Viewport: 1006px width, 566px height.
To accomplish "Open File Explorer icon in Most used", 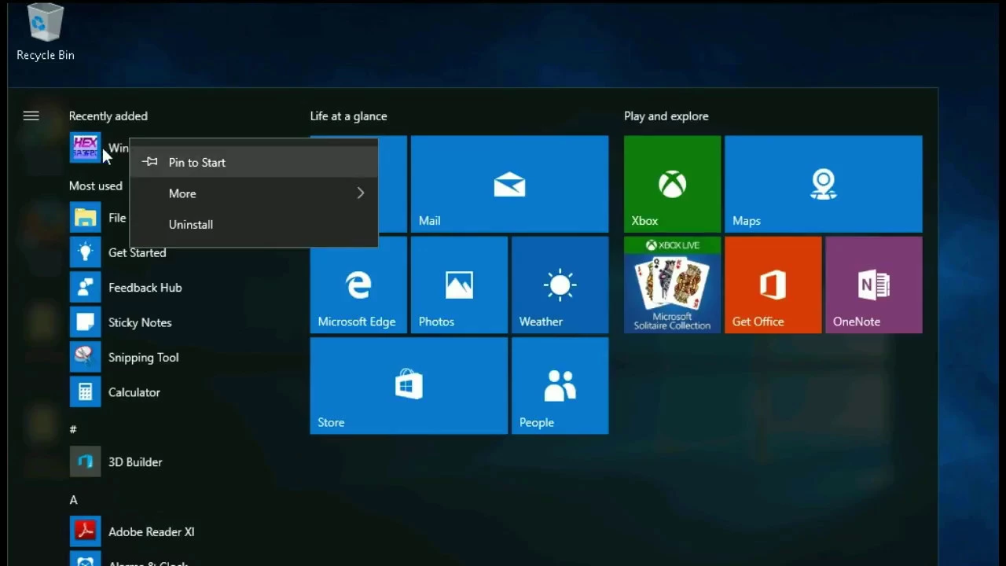I will [x=85, y=218].
